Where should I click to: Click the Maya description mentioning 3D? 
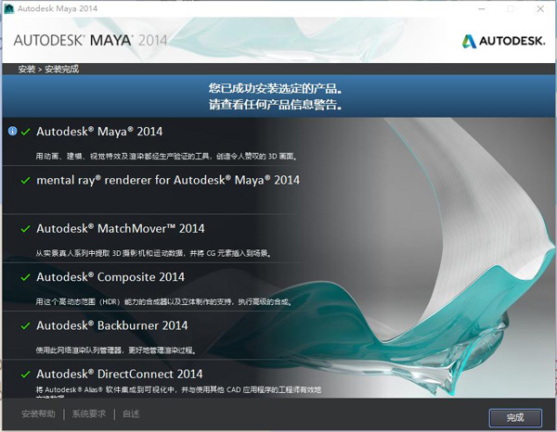(x=166, y=156)
